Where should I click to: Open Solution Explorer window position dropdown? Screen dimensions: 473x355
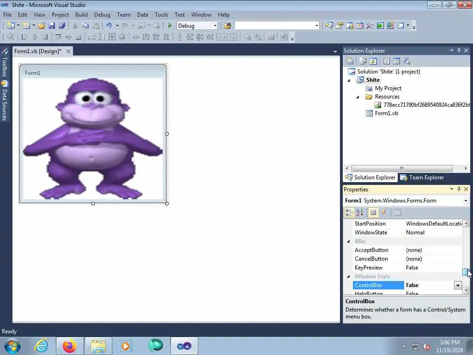click(452, 50)
